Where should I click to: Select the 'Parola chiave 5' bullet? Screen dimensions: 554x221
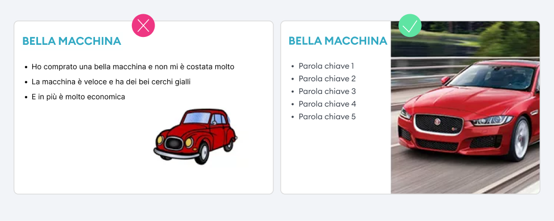coord(326,117)
